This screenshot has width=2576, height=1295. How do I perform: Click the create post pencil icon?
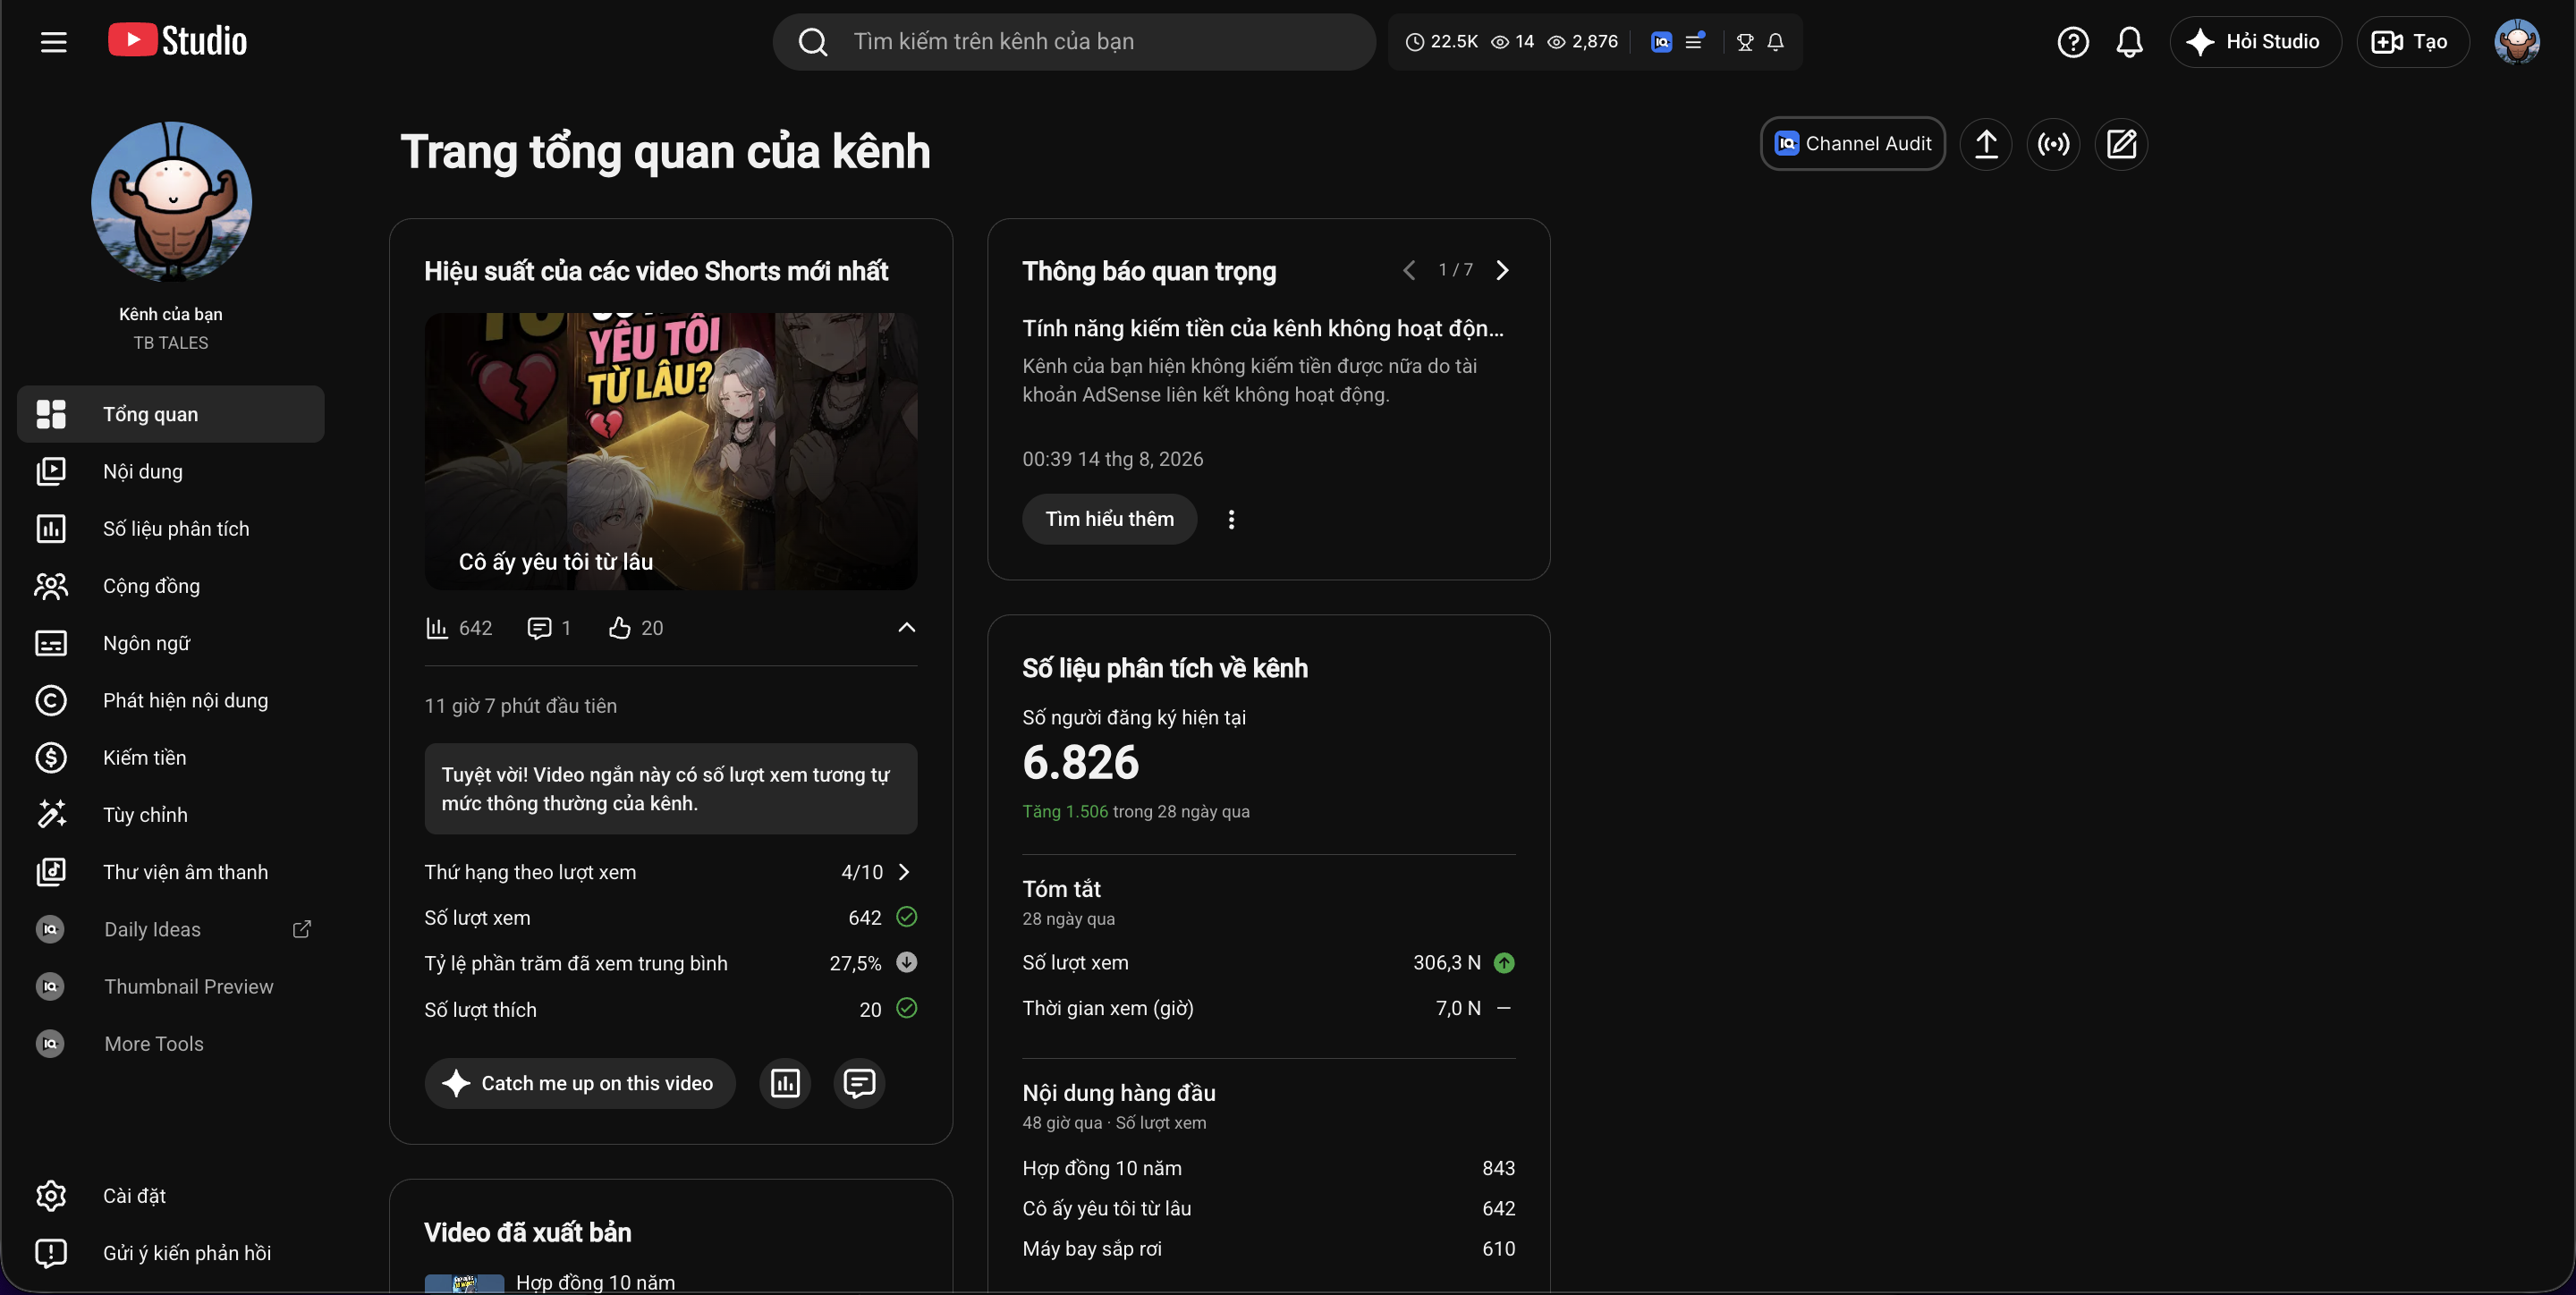(2121, 144)
